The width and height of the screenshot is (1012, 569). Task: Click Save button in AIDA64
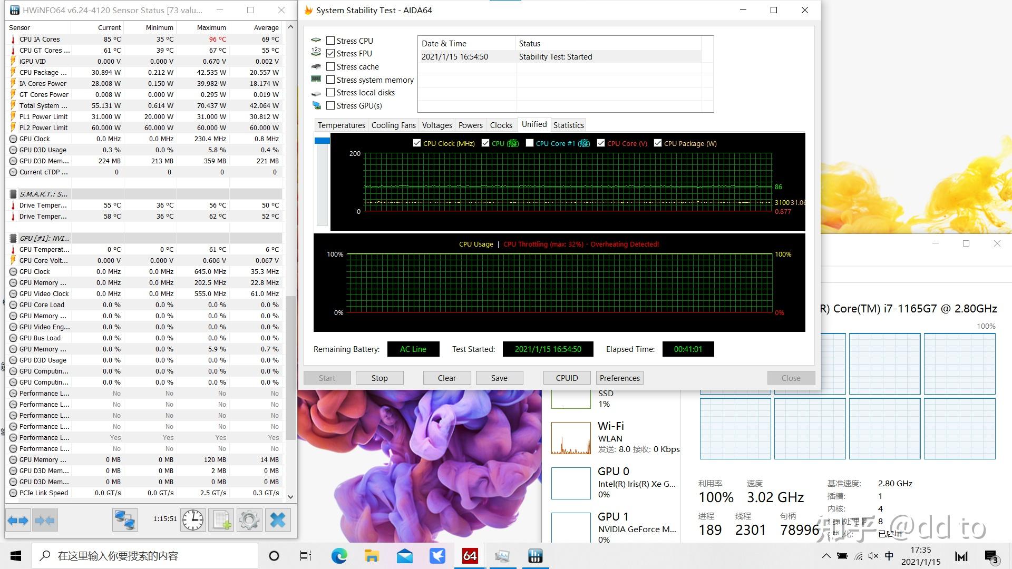click(499, 378)
